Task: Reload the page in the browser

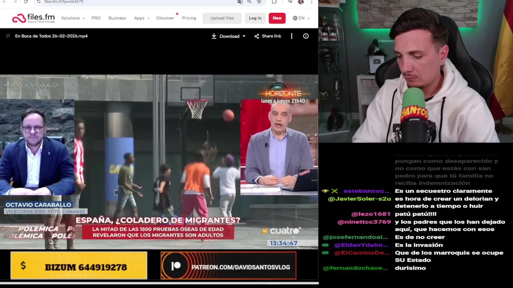Action: [26, 2]
